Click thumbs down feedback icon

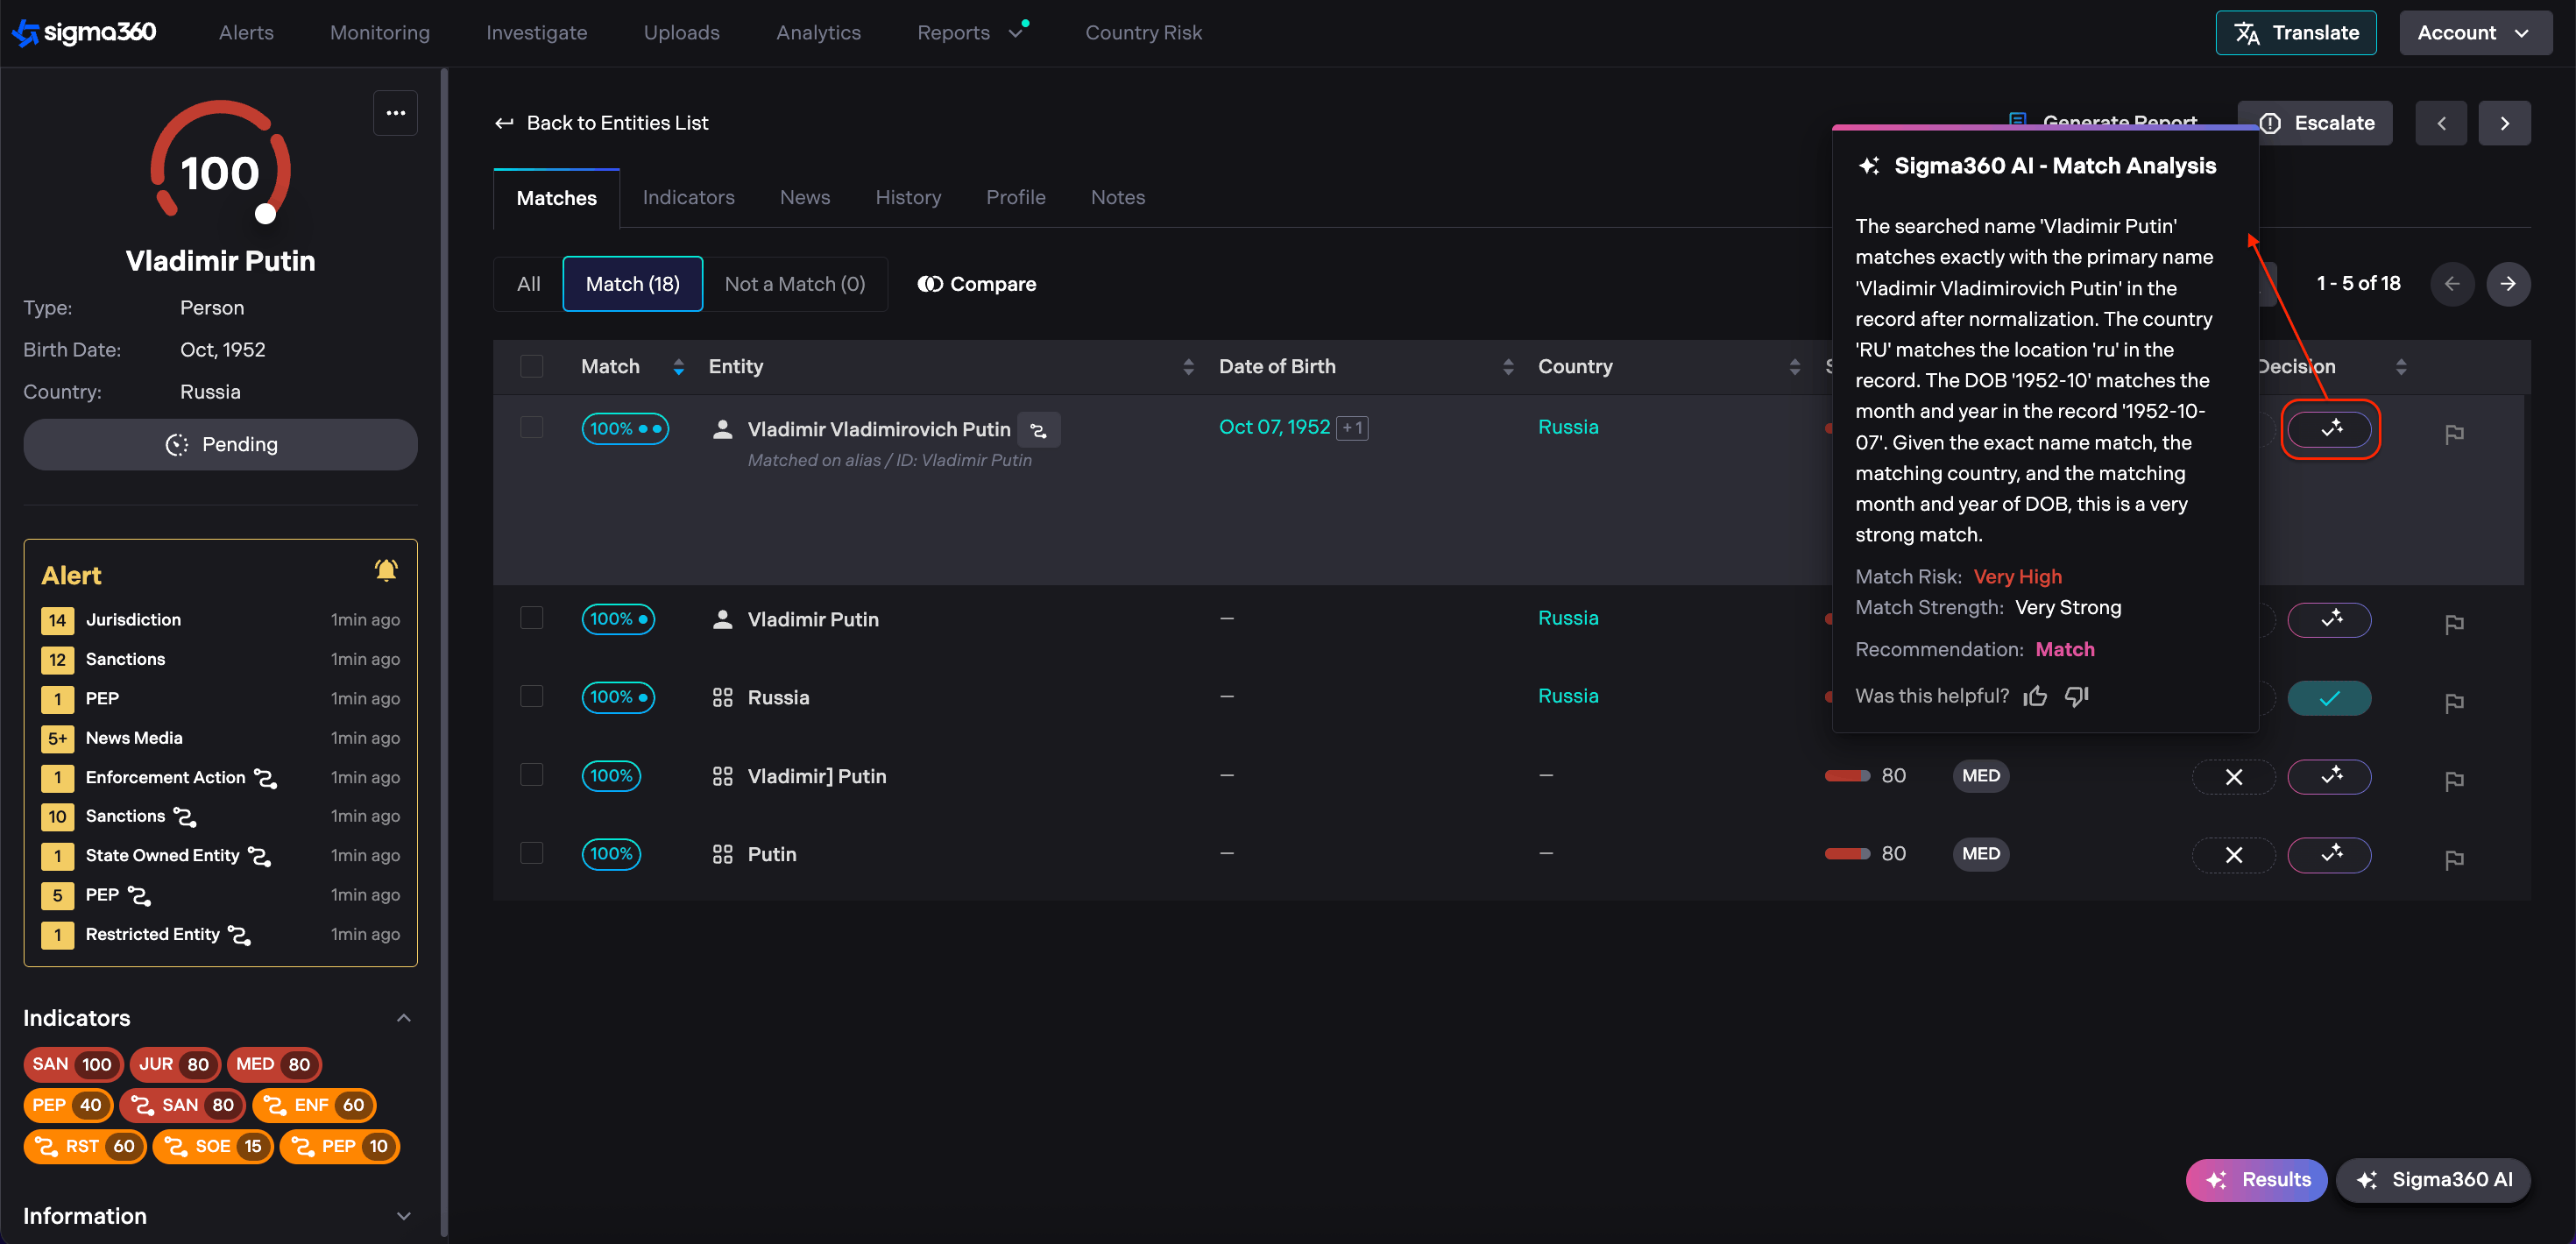[x=2077, y=696]
